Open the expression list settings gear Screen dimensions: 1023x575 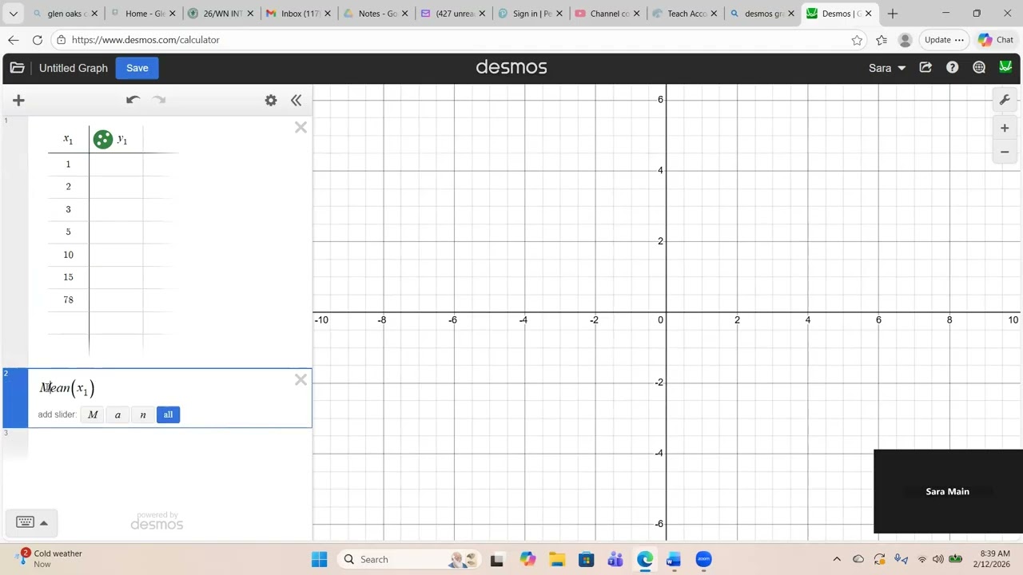pos(271,100)
